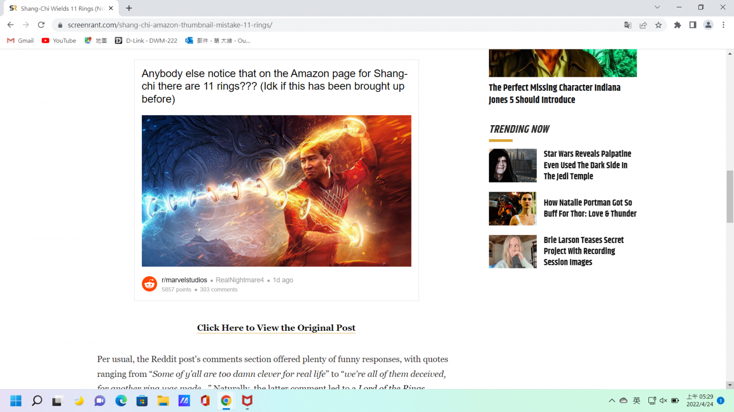Image resolution: width=734 pixels, height=412 pixels.
Task: Open the Natalie Portman Thor thumbnail
Action: (x=513, y=209)
